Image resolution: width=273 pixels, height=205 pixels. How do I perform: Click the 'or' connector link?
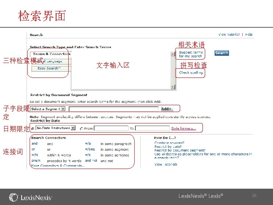point(33,149)
